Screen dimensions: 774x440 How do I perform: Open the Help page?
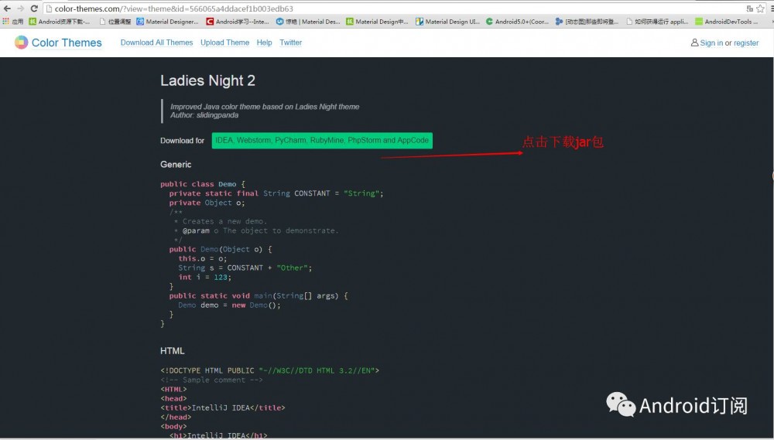[264, 43]
